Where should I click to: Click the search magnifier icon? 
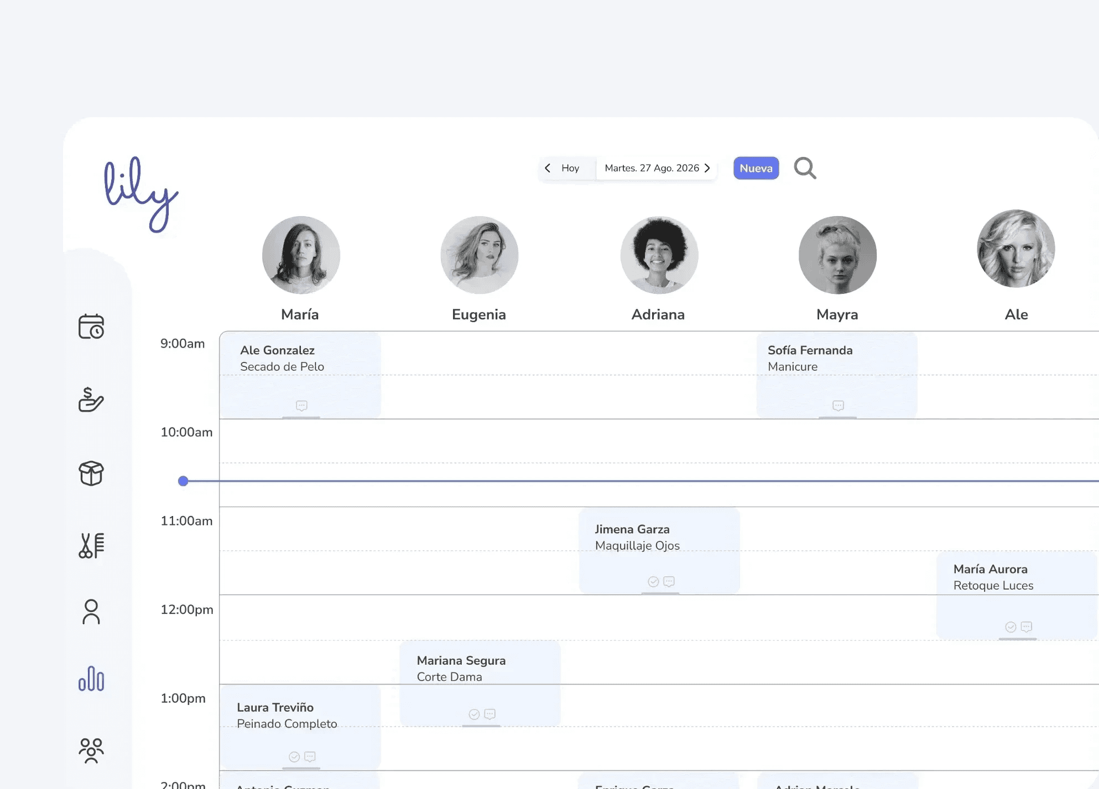pos(805,168)
